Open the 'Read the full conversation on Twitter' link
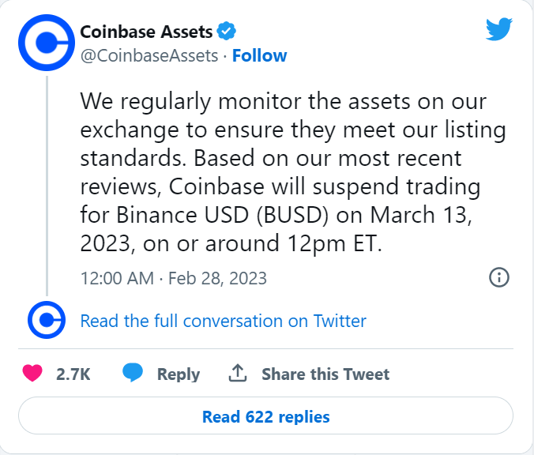The width and height of the screenshot is (534, 455). click(x=224, y=321)
